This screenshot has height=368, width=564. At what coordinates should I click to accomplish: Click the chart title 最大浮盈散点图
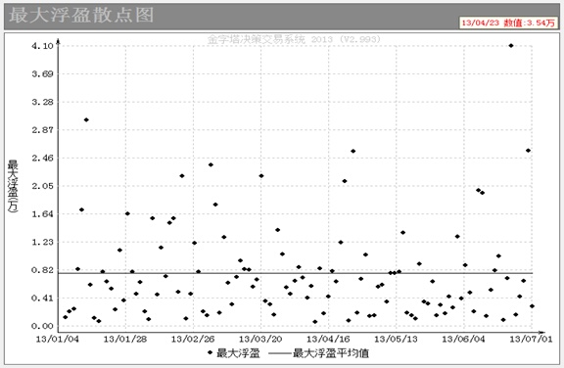(x=81, y=16)
